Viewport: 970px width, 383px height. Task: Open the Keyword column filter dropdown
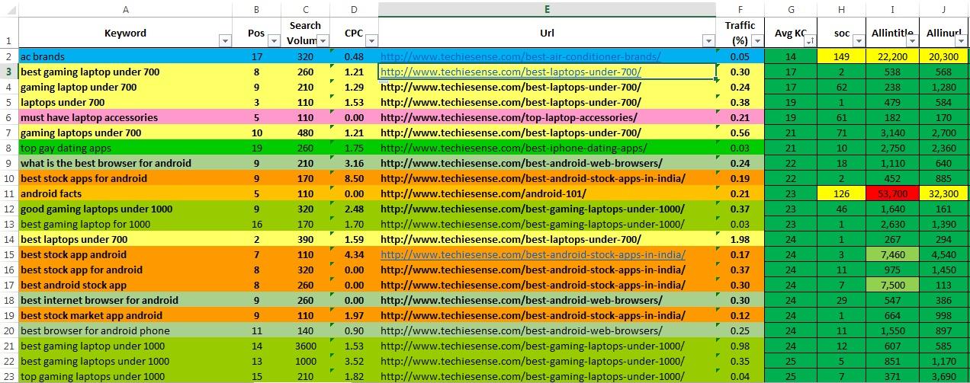click(x=224, y=41)
